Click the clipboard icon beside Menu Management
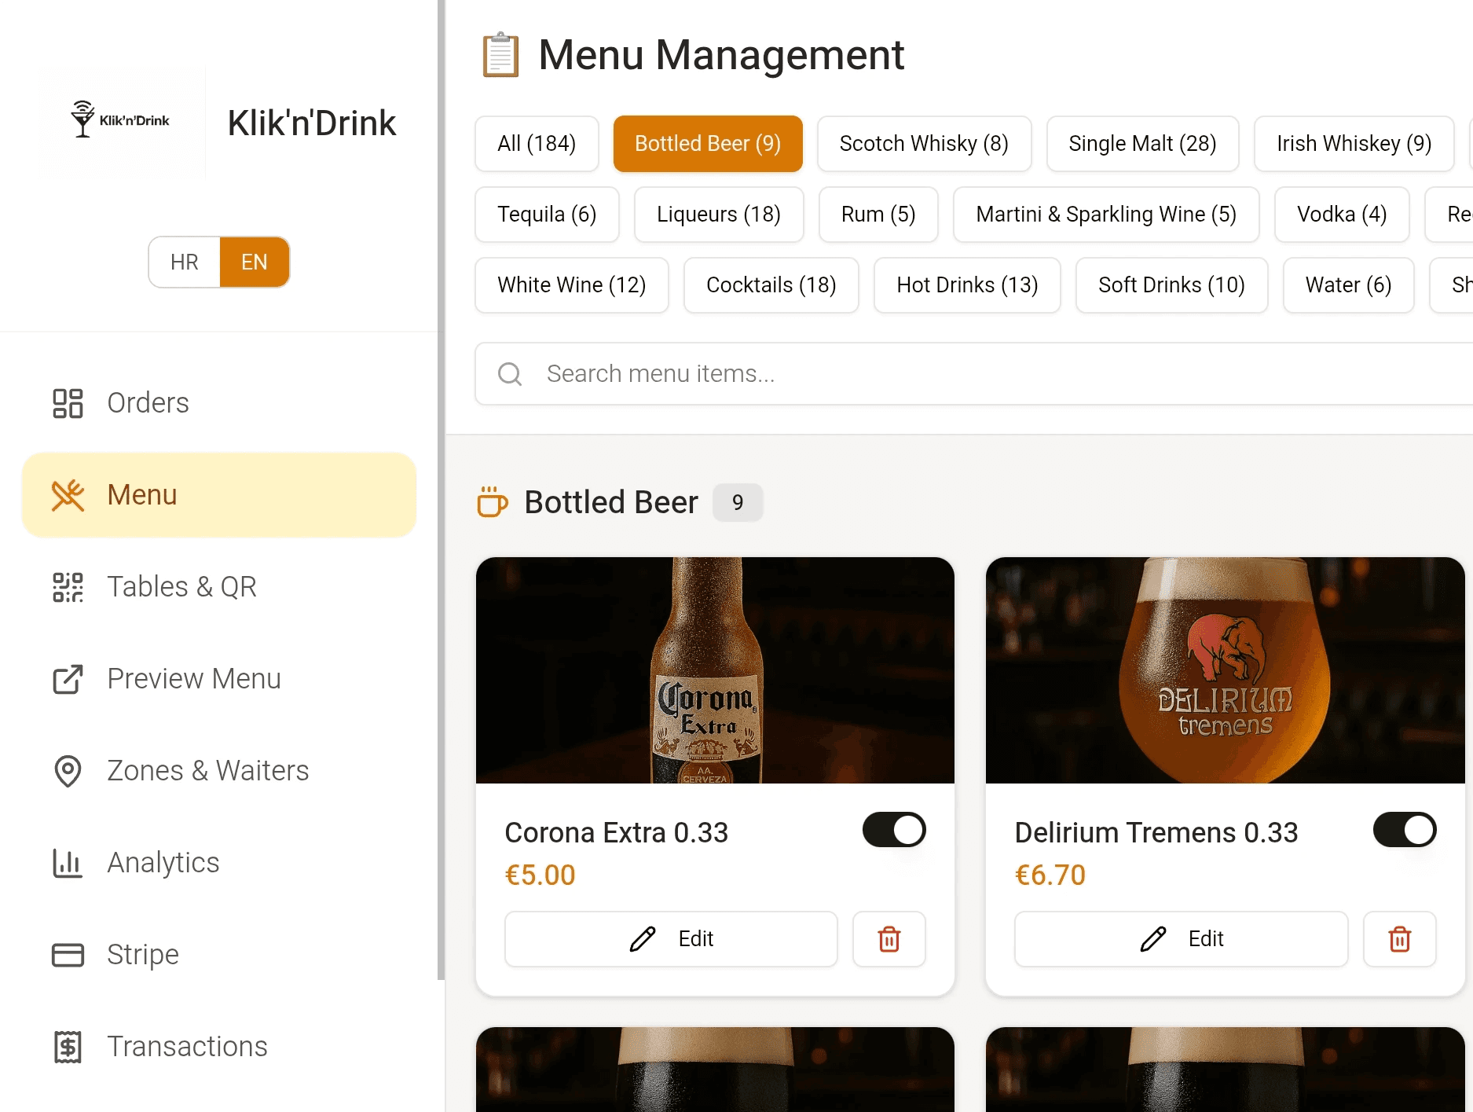This screenshot has height=1112, width=1473. coord(500,55)
